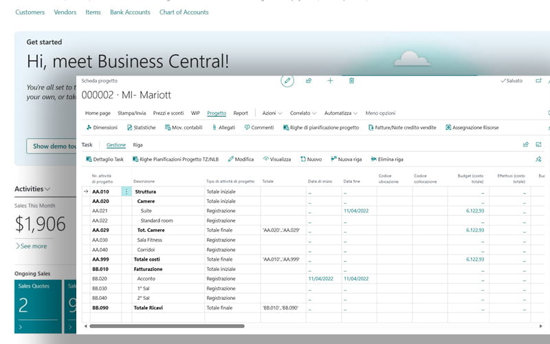Click the trash delete icon in header
Screen dimensions: 550x344
351,80
